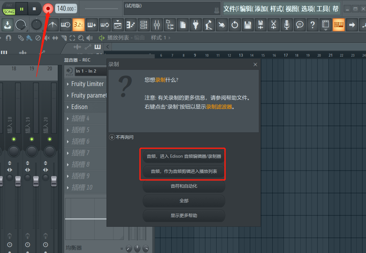Expand the Fruity Limiter slot arrow
366x253 pixels.
coord(68,84)
